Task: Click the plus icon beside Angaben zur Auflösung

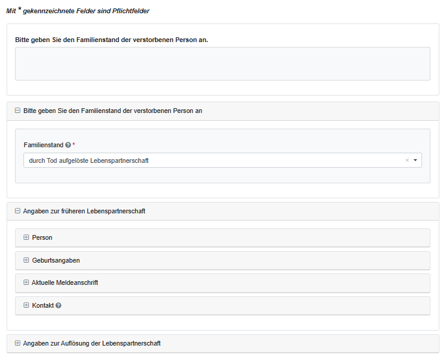Action: 17,343
